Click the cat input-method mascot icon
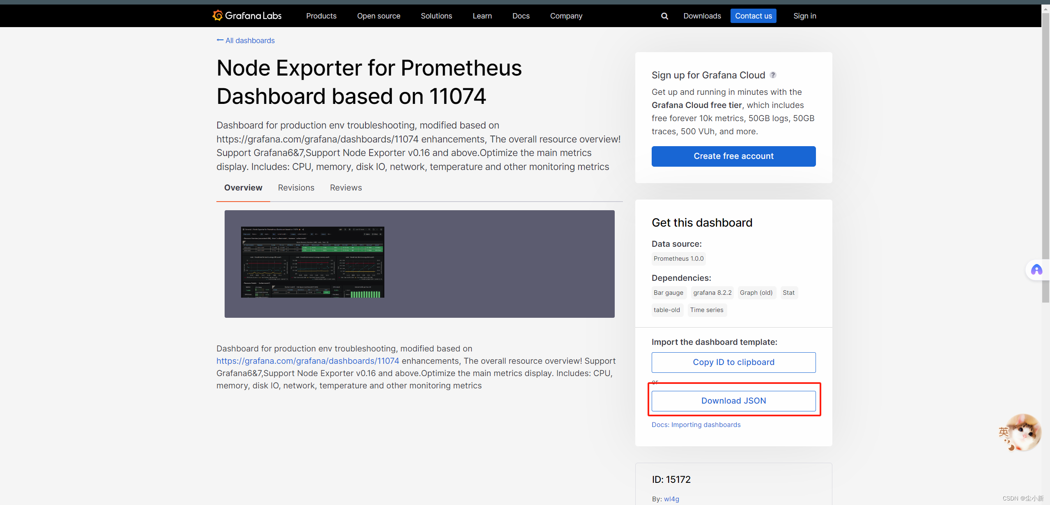 [x=1024, y=432]
